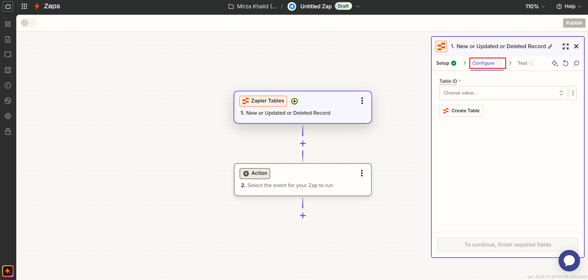The image size is (588, 280).
Task: Select the Action step card
Action: coord(303,180)
